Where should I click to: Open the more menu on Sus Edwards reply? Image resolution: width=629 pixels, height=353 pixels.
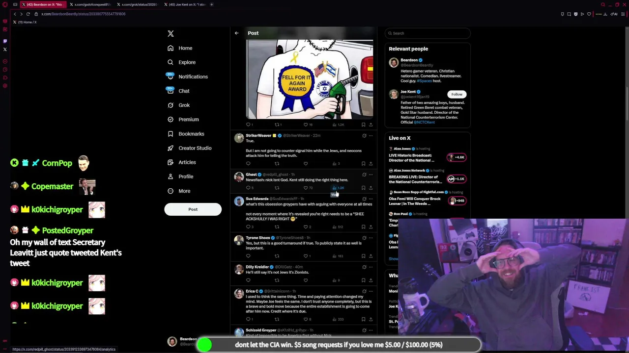[x=371, y=199]
